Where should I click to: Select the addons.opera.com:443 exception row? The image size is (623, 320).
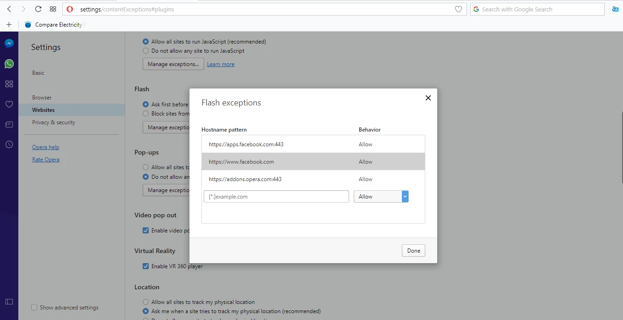click(313, 179)
